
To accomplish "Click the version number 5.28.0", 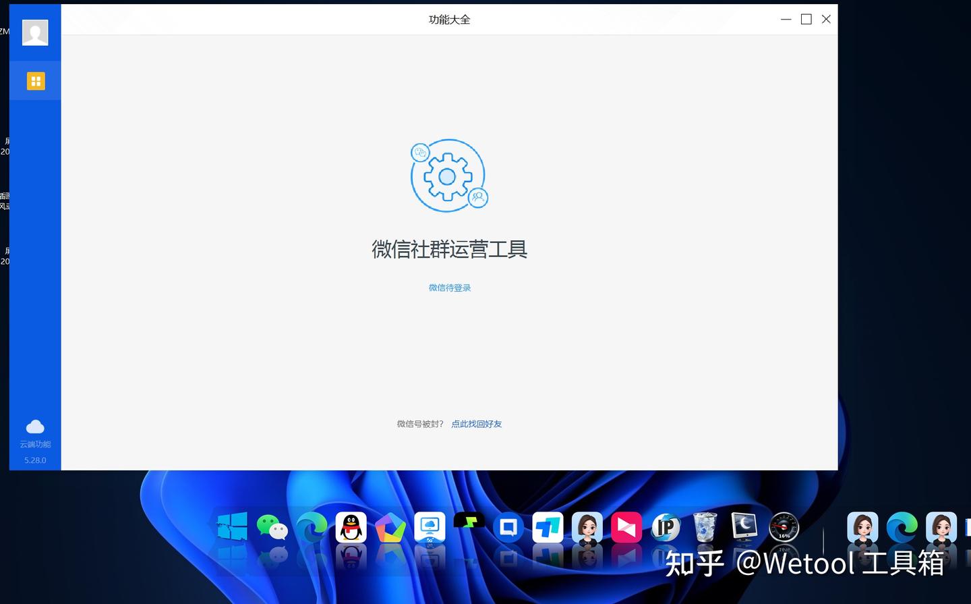I will (35, 460).
